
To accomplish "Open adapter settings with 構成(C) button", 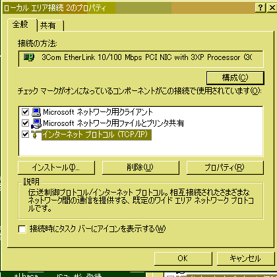I will (235, 78).
